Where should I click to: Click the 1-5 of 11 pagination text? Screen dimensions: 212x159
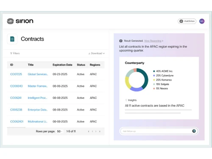pyautogui.click(x=71, y=131)
